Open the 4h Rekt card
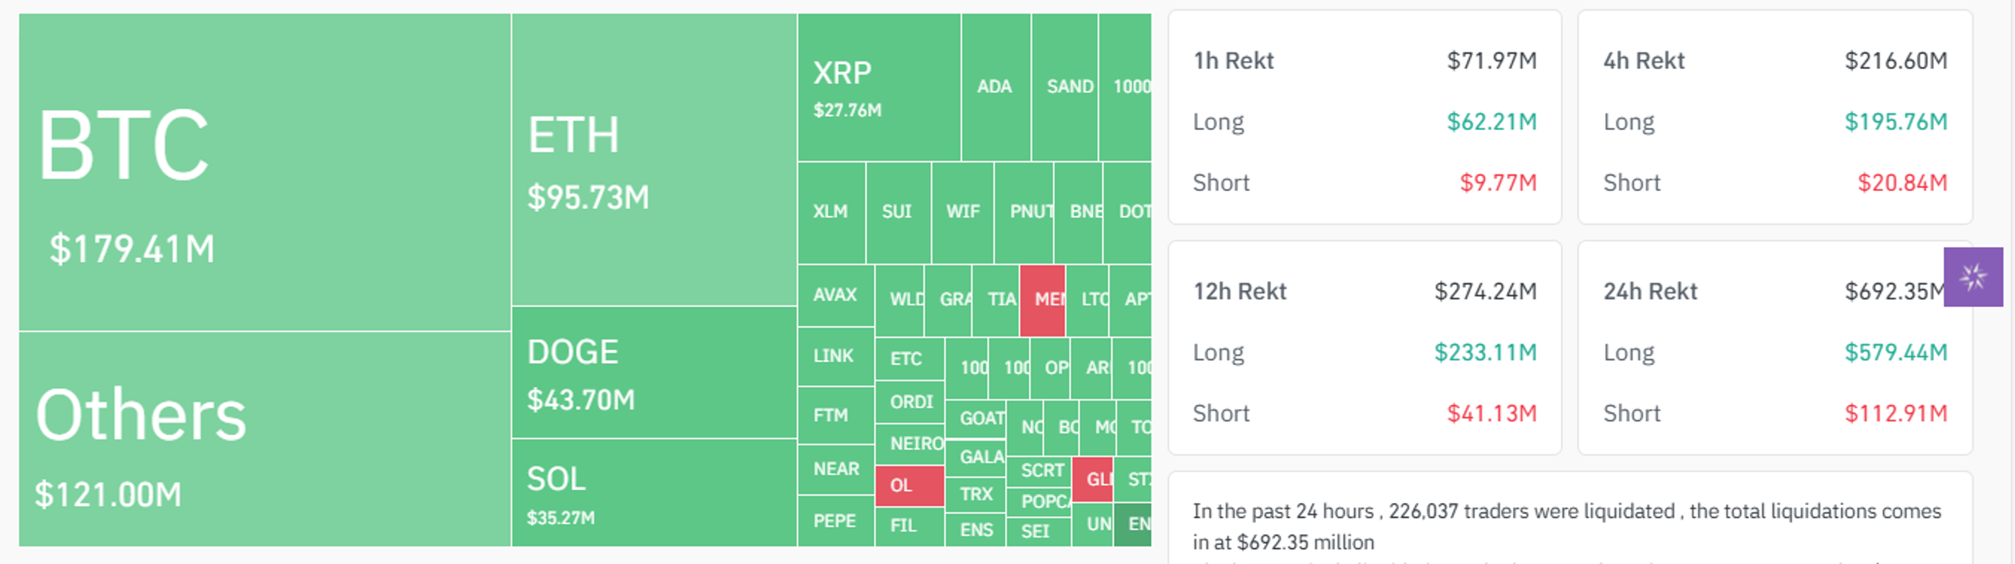 pyautogui.click(x=1774, y=117)
